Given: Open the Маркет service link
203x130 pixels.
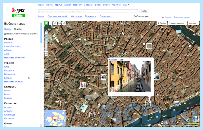Looking at the screenshot, I should pyautogui.click(x=67, y=5).
